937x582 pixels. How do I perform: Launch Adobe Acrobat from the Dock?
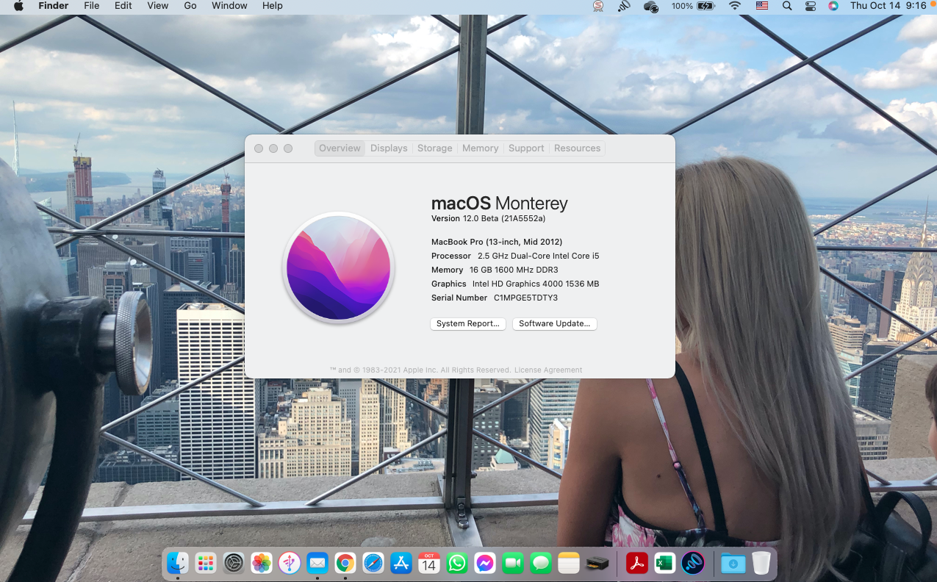coord(636,564)
